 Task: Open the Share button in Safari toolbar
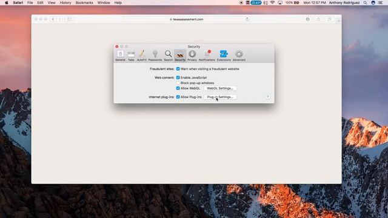pyautogui.click(x=318, y=19)
